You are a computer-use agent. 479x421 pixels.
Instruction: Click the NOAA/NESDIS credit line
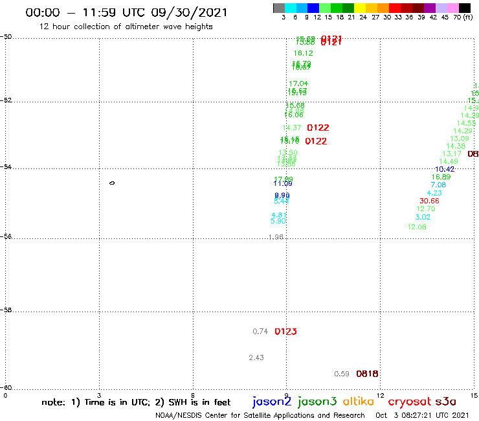[x=260, y=416]
